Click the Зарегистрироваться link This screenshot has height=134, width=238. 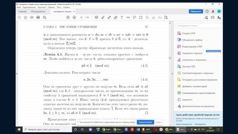[184, 124]
